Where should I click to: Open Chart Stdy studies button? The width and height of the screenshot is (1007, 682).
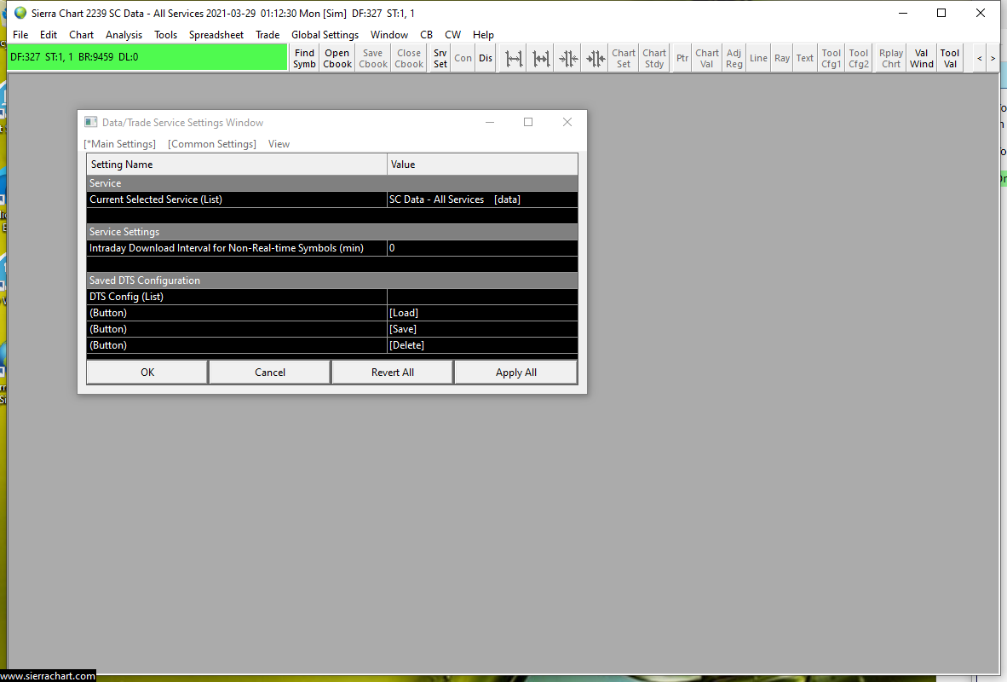654,59
